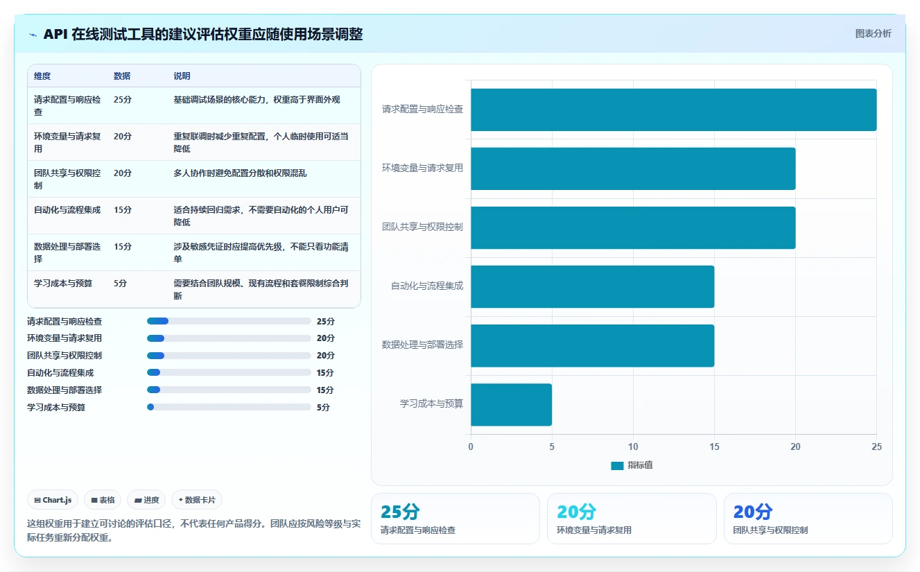Click the table cell 重复联调时减少重复配置
The image size is (920, 572).
[x=261, y=143]
